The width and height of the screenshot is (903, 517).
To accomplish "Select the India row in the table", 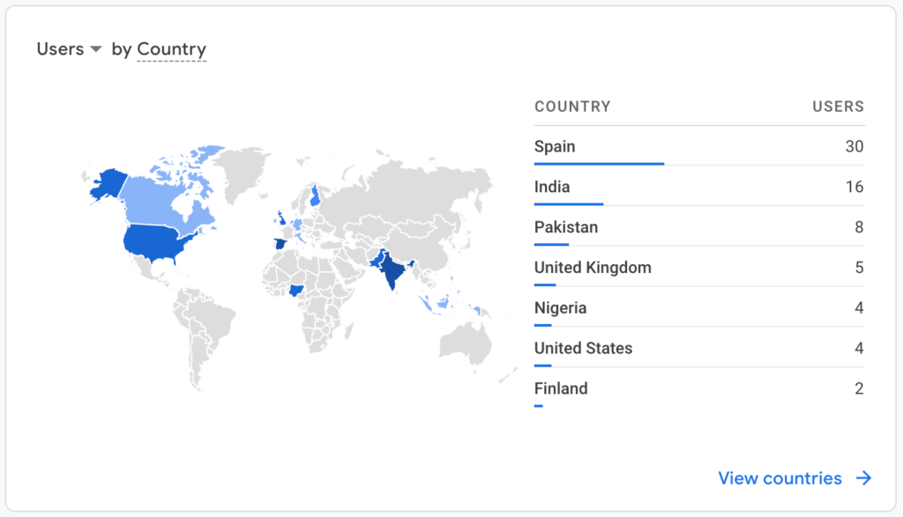I will (699, 187).
